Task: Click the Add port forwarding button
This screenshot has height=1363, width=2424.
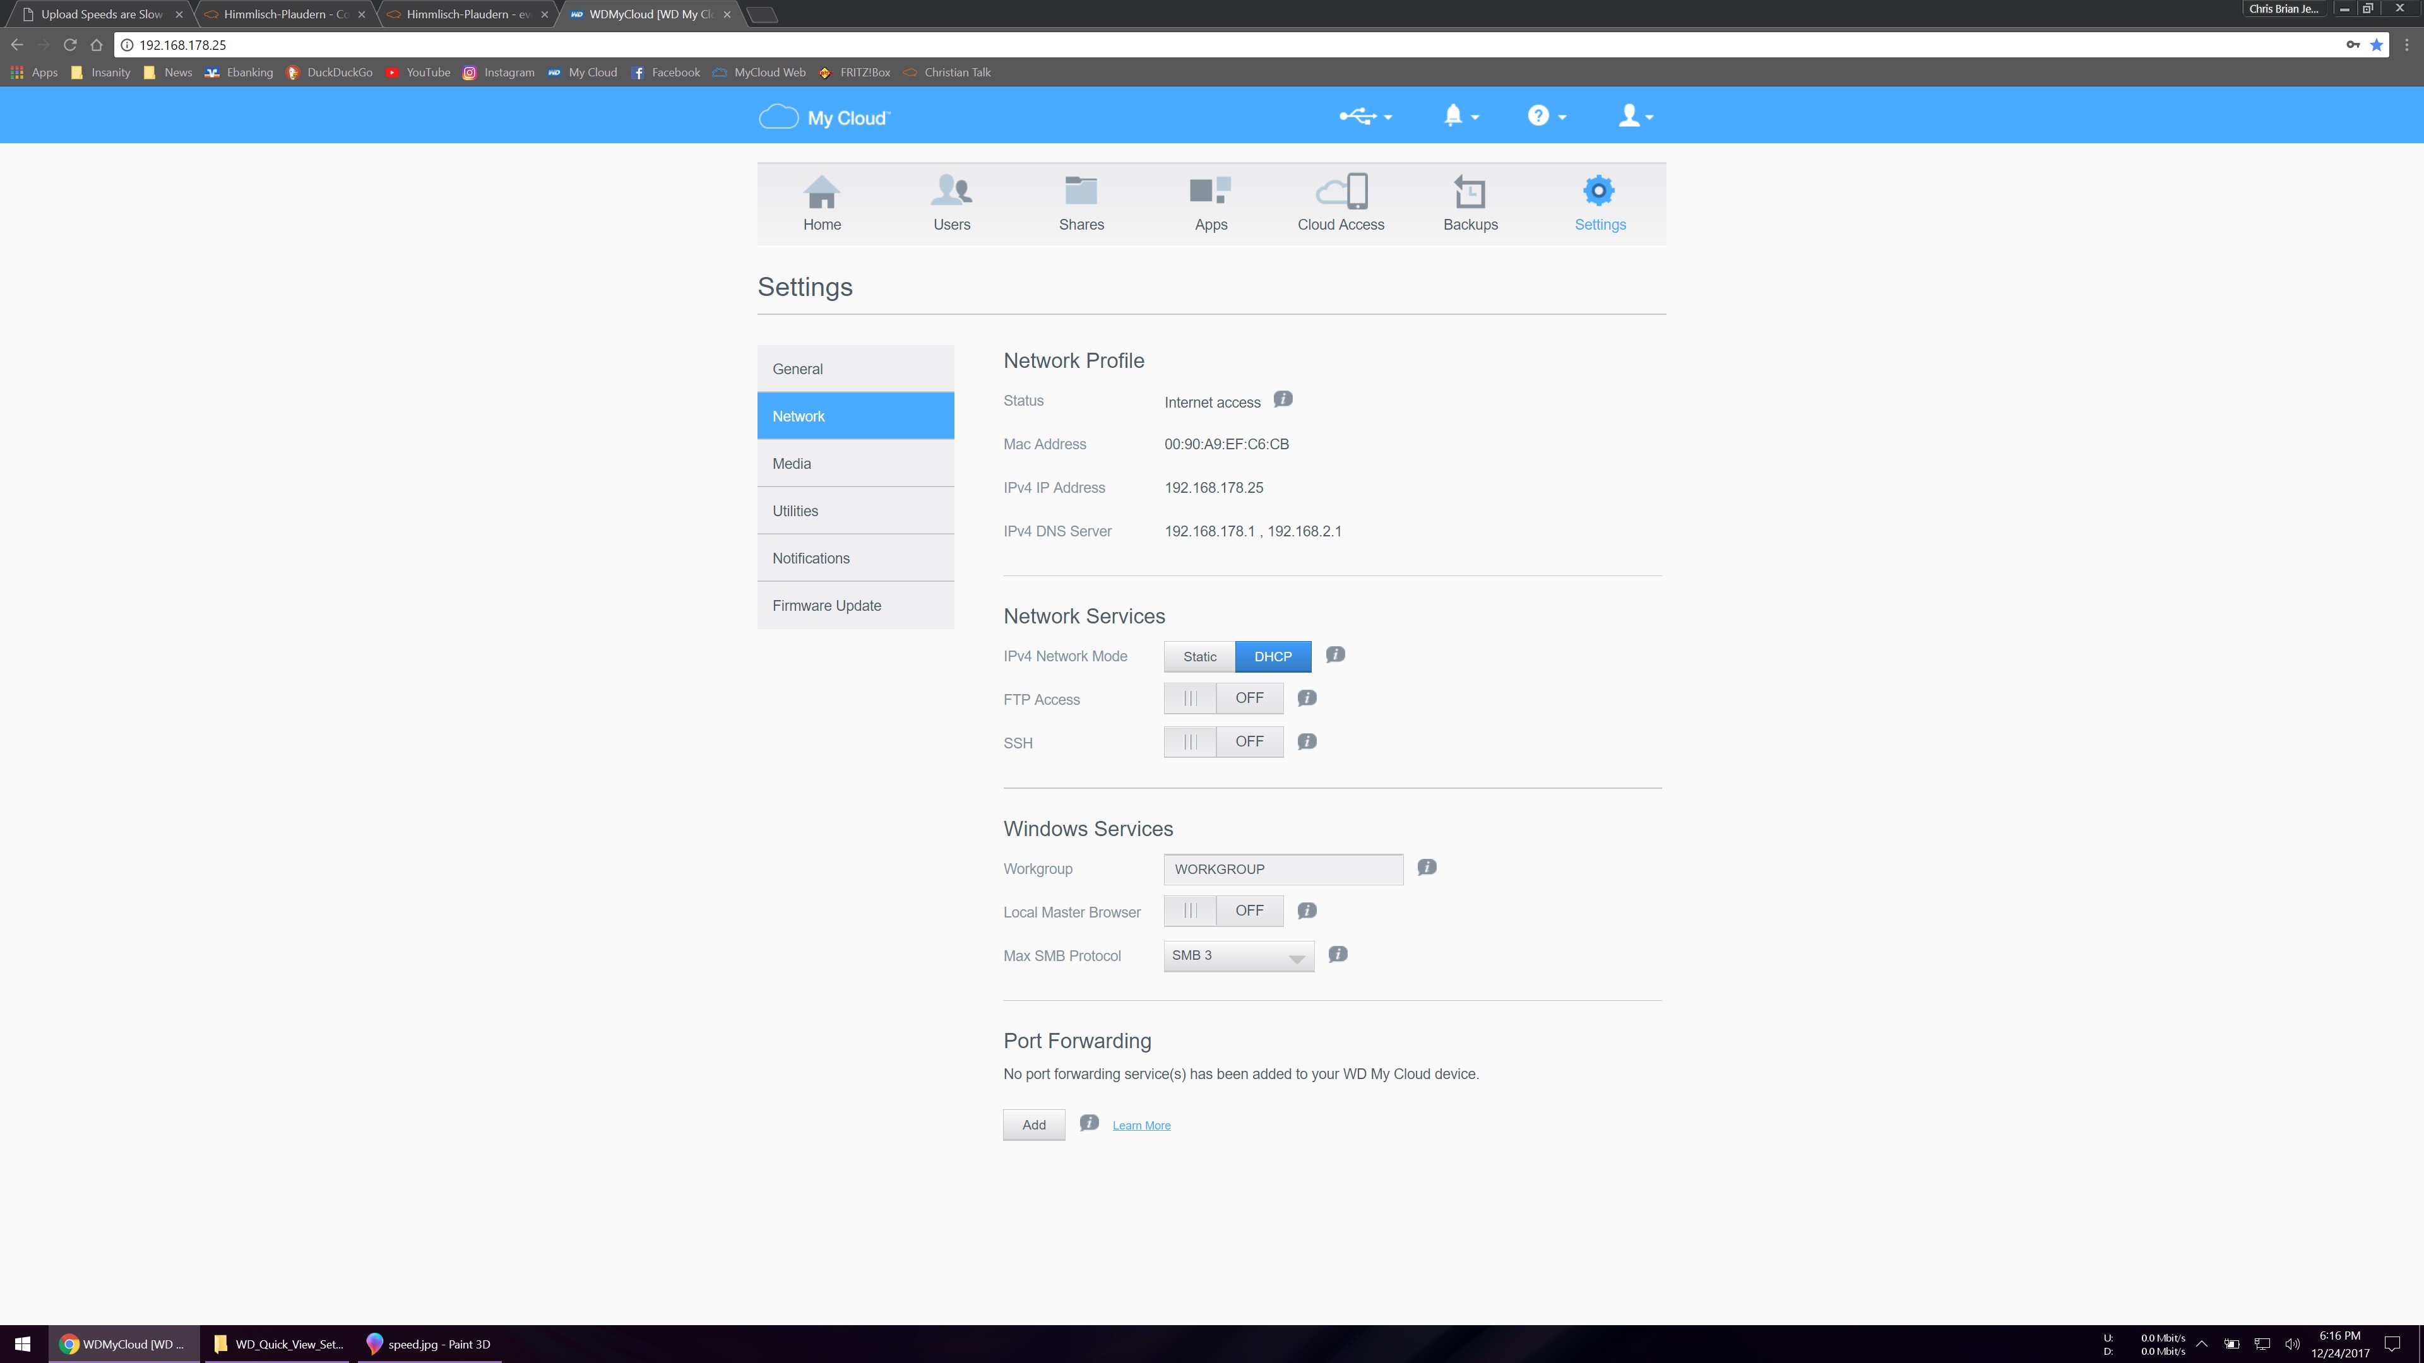Action: tap(1033, 1125)
